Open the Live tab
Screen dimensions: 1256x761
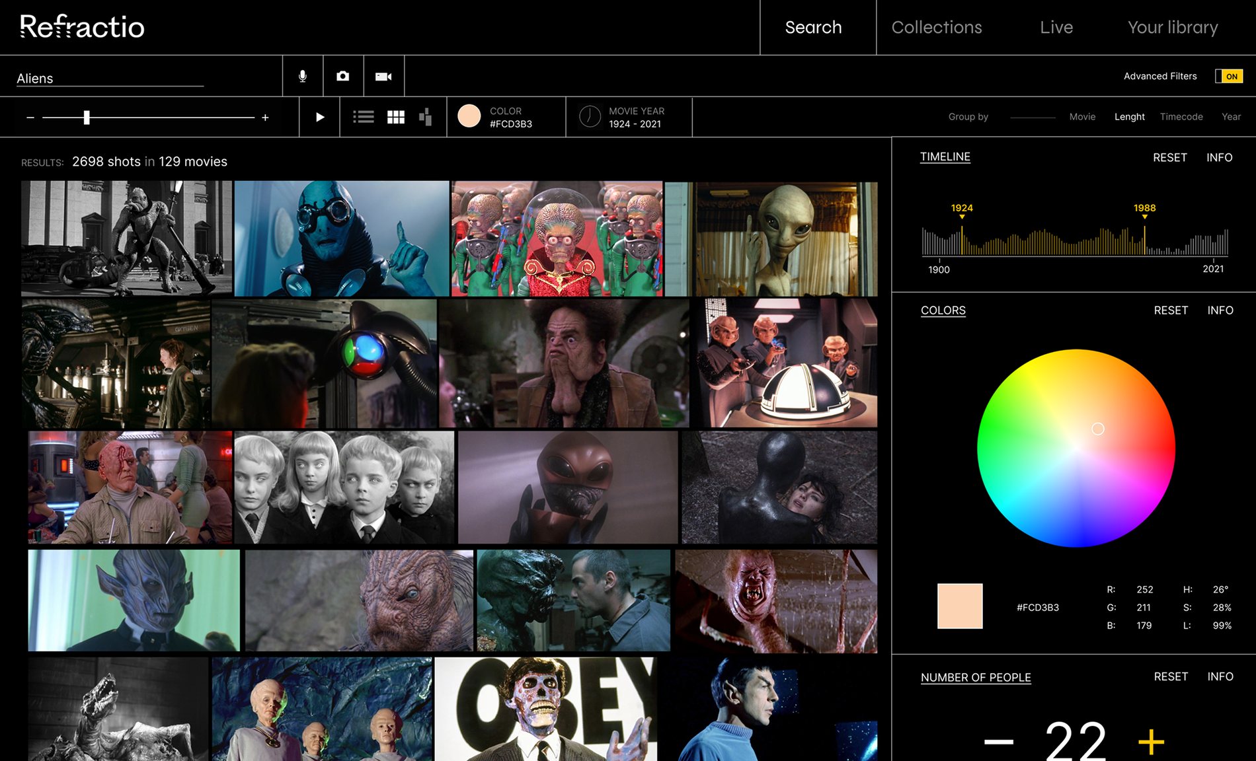point(1056,27)
